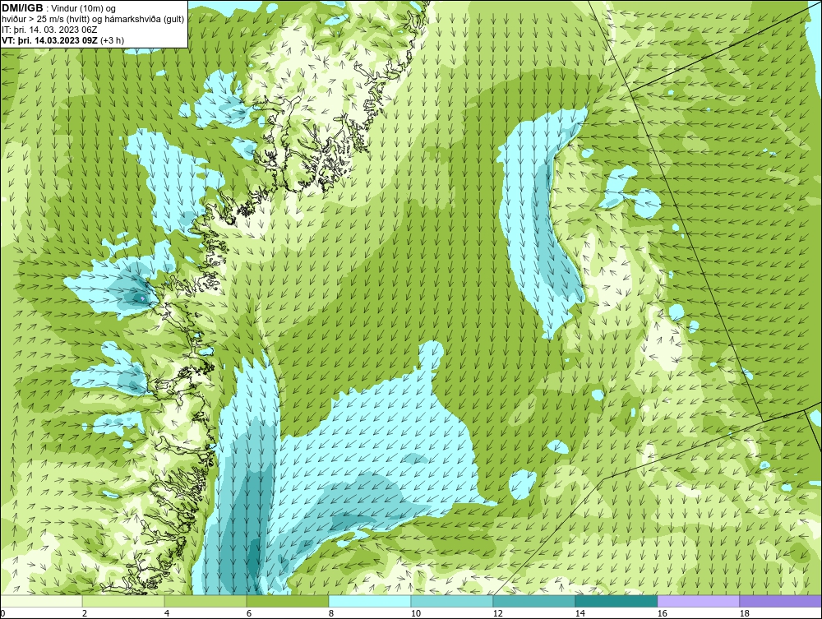
Task: Click the legend scale label '14'
Action: [x=580, y=613]
